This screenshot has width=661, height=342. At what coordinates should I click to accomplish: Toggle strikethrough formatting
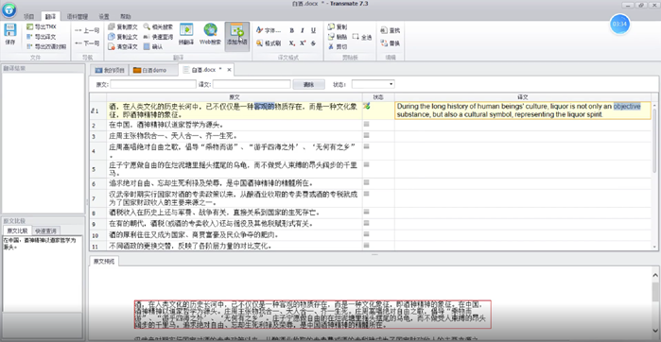(313, 43)
